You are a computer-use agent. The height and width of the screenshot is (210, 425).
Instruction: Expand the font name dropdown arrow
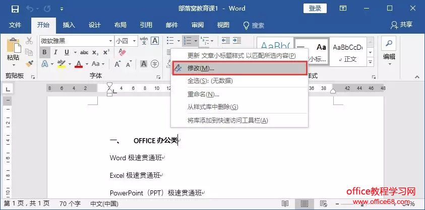pyautogui.click(x=111, y=41)
